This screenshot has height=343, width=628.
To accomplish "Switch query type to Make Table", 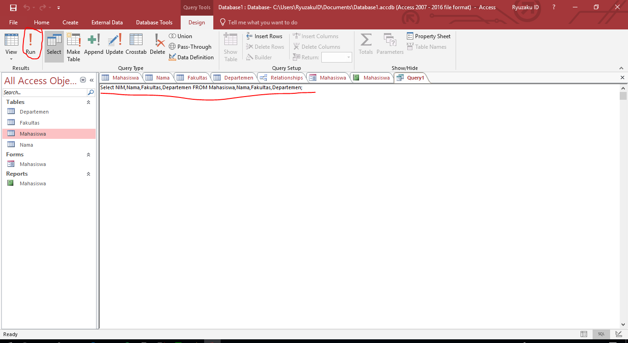I will 74,47.
